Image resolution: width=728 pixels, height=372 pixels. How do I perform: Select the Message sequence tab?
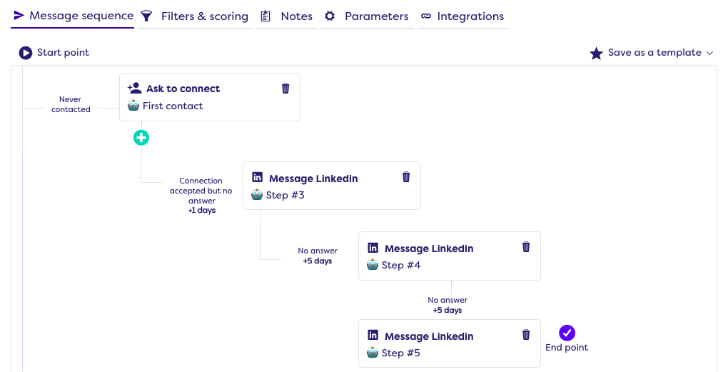(73, 16)
